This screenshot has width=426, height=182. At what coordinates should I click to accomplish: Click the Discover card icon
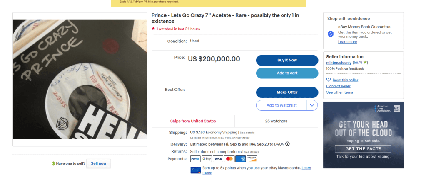[x=252, y=159]
